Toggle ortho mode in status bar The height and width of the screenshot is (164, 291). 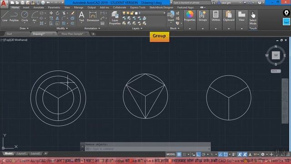tap(198, 154)
